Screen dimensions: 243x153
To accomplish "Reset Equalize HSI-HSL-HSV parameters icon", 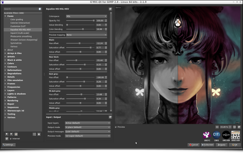I will point(110,9).
